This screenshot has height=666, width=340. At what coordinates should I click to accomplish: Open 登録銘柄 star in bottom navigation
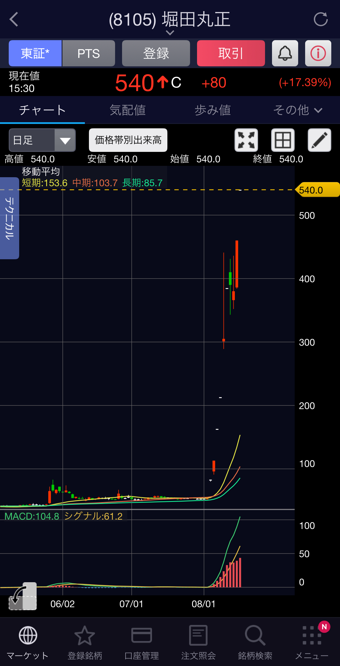pos(85,642)
